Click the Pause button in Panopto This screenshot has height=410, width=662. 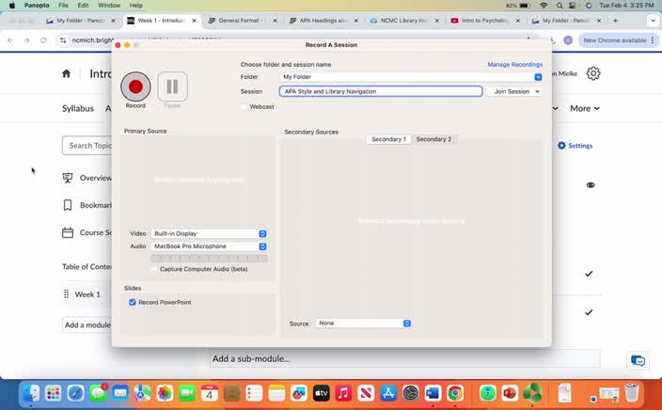[x=172, y=87]
